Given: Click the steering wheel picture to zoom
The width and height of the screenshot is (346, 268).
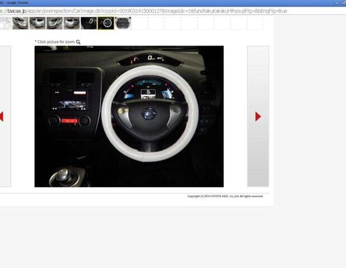Looking at the screenshot, I should pos(129,116).
